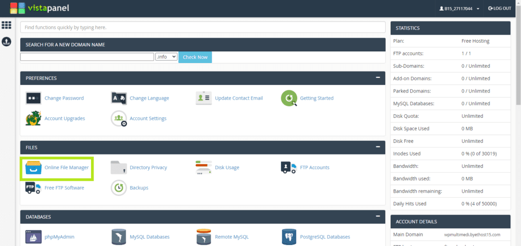Click the PostgreSQL Databases icon
521x246 pixels.
[289, 237]
